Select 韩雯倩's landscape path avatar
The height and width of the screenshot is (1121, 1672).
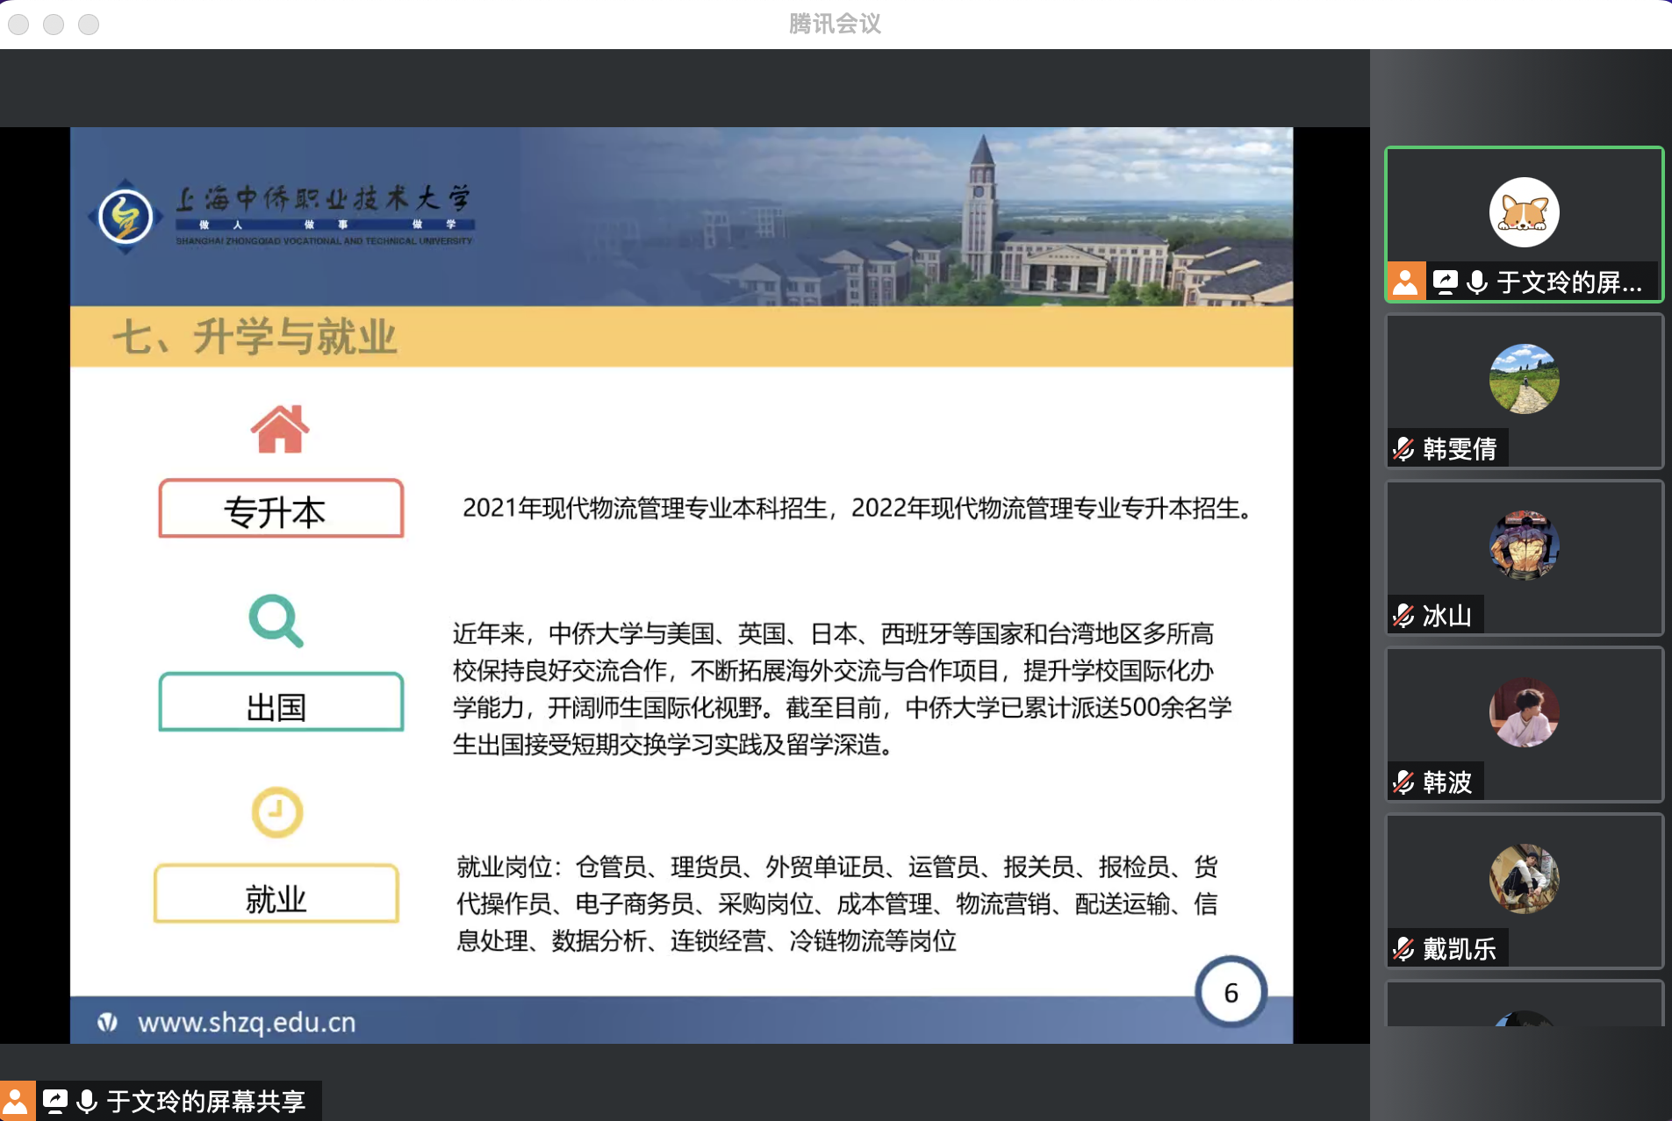pyautogui.click(x=1524, y=379)
